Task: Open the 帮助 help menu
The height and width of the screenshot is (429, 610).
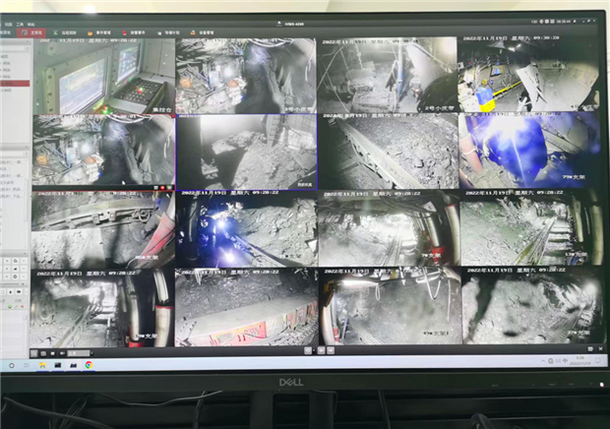Action: pos(30,25)
